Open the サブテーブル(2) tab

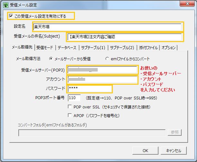coord(122,48)
